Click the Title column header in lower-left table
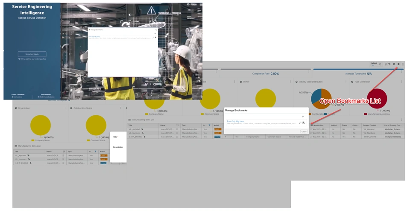 tap(17, 151)
